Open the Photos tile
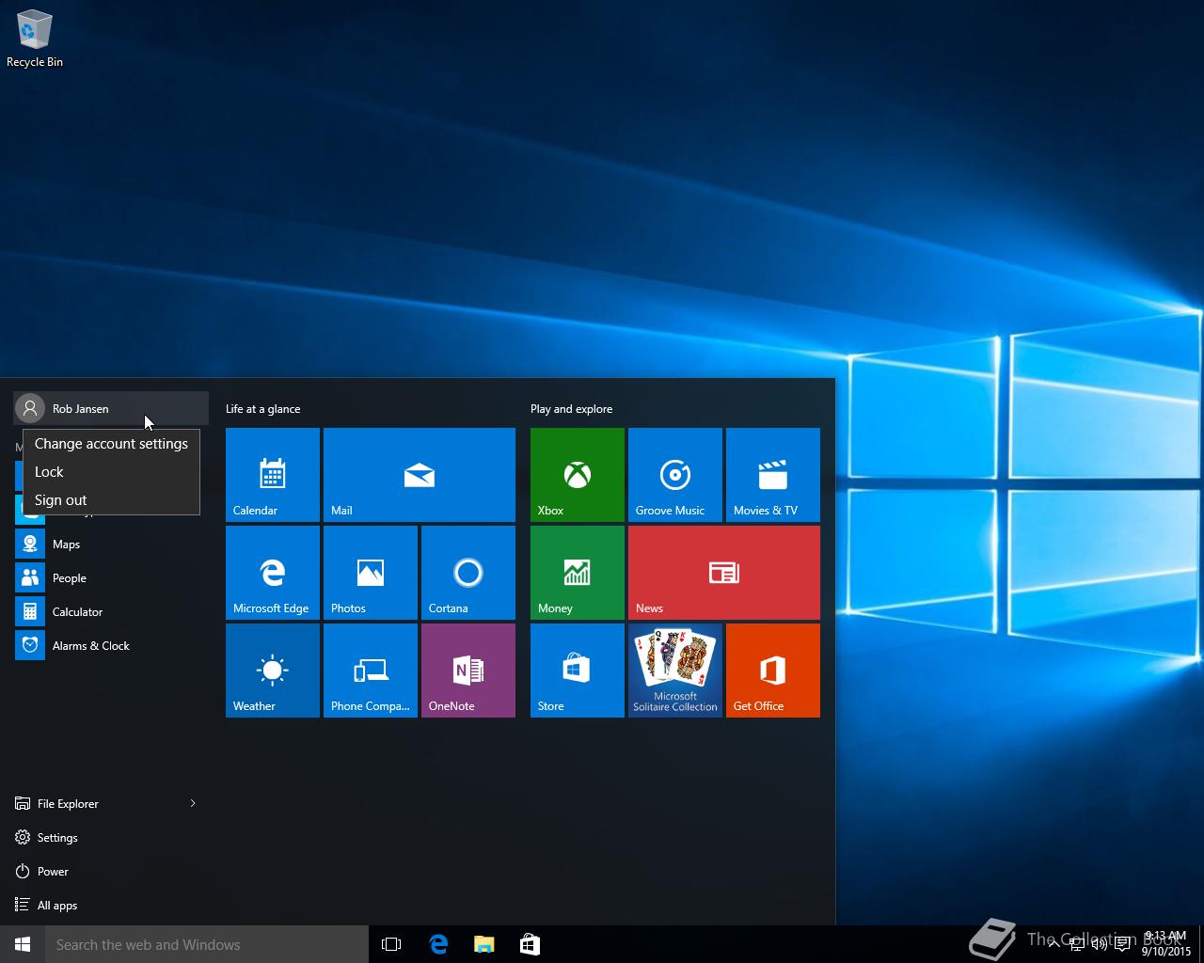Viewport: 1204px width, 963px height. coord(371,573)
